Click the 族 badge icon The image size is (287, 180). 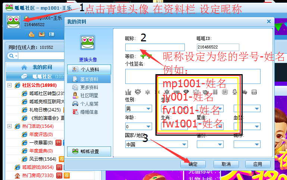coord(225,92)
